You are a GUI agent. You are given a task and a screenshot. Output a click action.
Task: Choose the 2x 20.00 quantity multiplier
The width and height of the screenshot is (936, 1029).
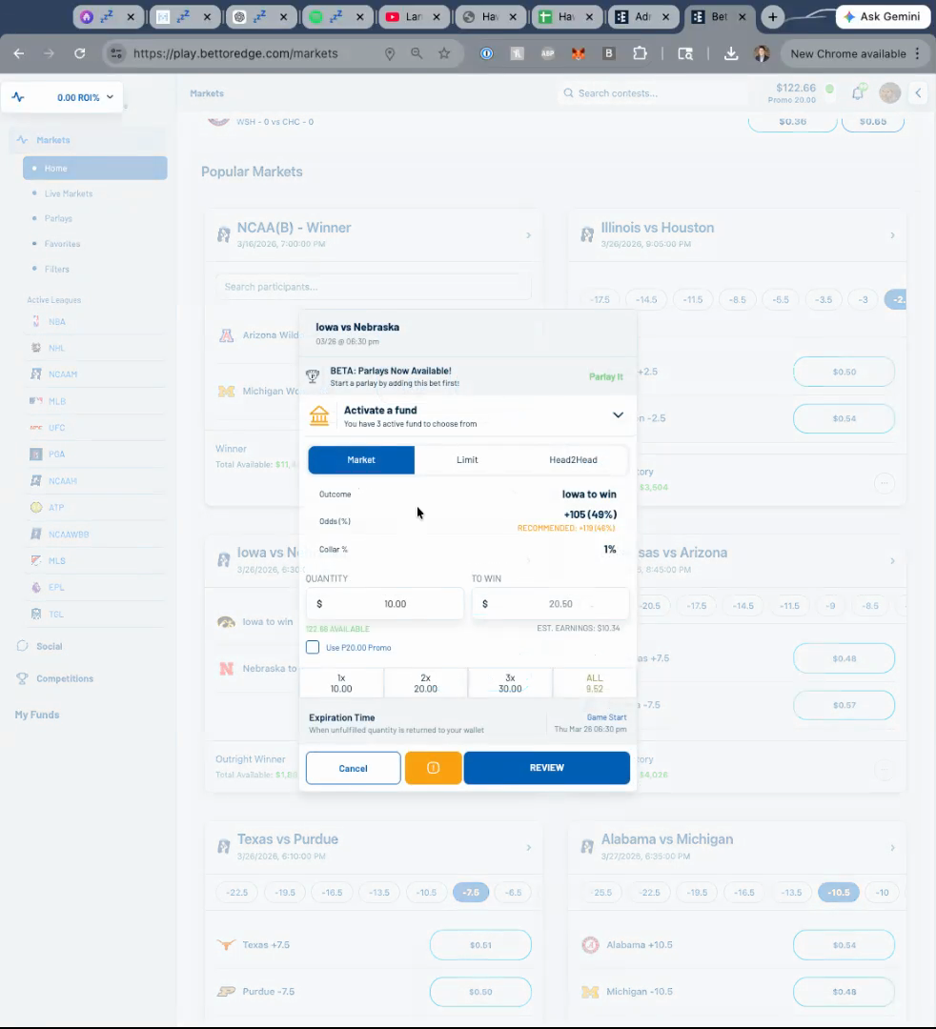click(425, 683)
